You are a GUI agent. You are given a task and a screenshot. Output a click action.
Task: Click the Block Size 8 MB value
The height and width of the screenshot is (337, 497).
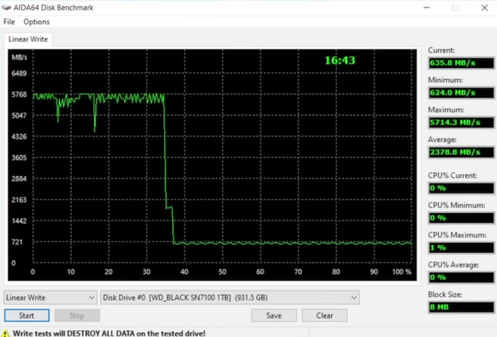point(461,307)
